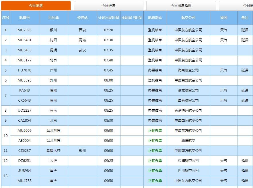This screenshot has height=188, width=253.
Task: Click 正在办票 status for DZ6251
Action: point(155,161)
